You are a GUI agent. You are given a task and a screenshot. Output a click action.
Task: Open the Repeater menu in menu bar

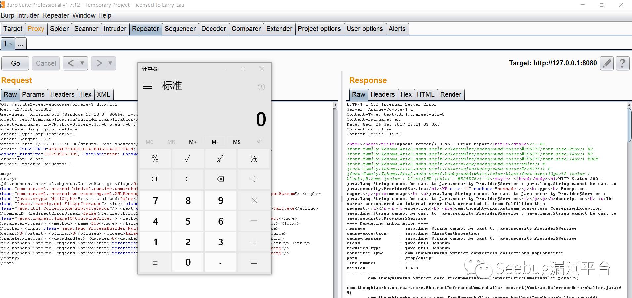click(x=56, y=16)
